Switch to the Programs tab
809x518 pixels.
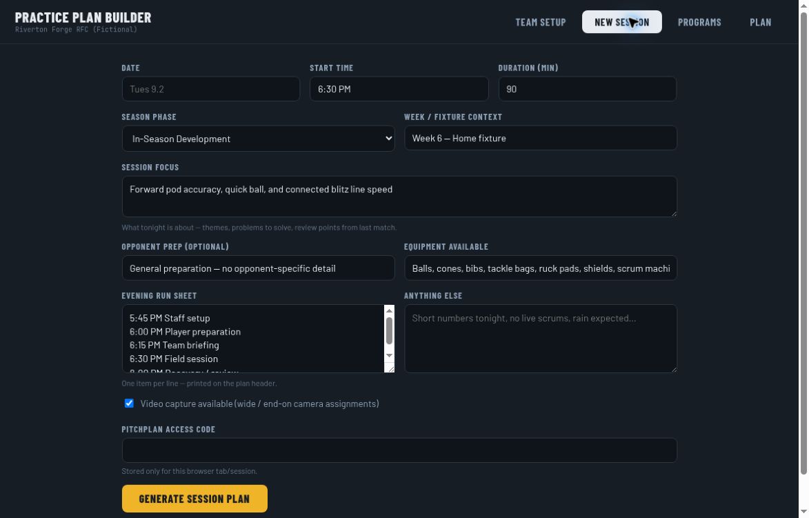click(699, 22)
